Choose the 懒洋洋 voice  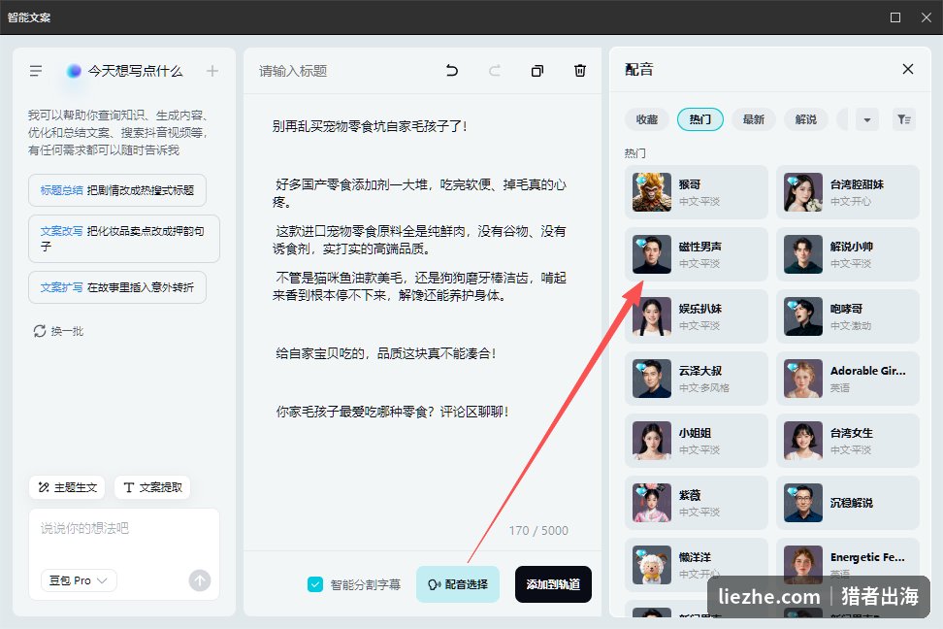pyautogui.click(x=697, y=564)
